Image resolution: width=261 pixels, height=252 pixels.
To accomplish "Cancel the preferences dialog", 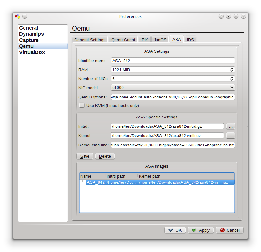I will pyautogui.click(x=230, y=230).
